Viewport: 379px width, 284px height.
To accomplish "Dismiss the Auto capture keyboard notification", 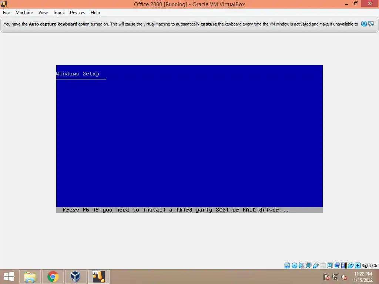I will 364,24.
